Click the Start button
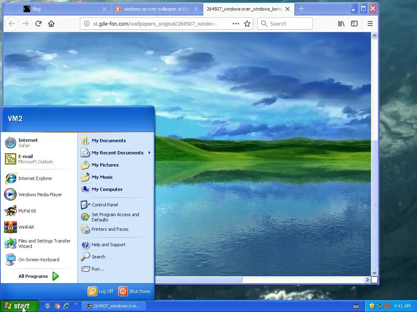 coord(19,306)
